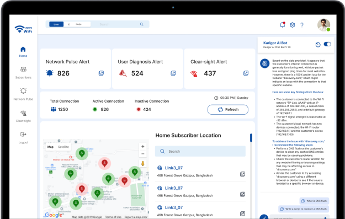Zoom in on the map

(143, 146)
